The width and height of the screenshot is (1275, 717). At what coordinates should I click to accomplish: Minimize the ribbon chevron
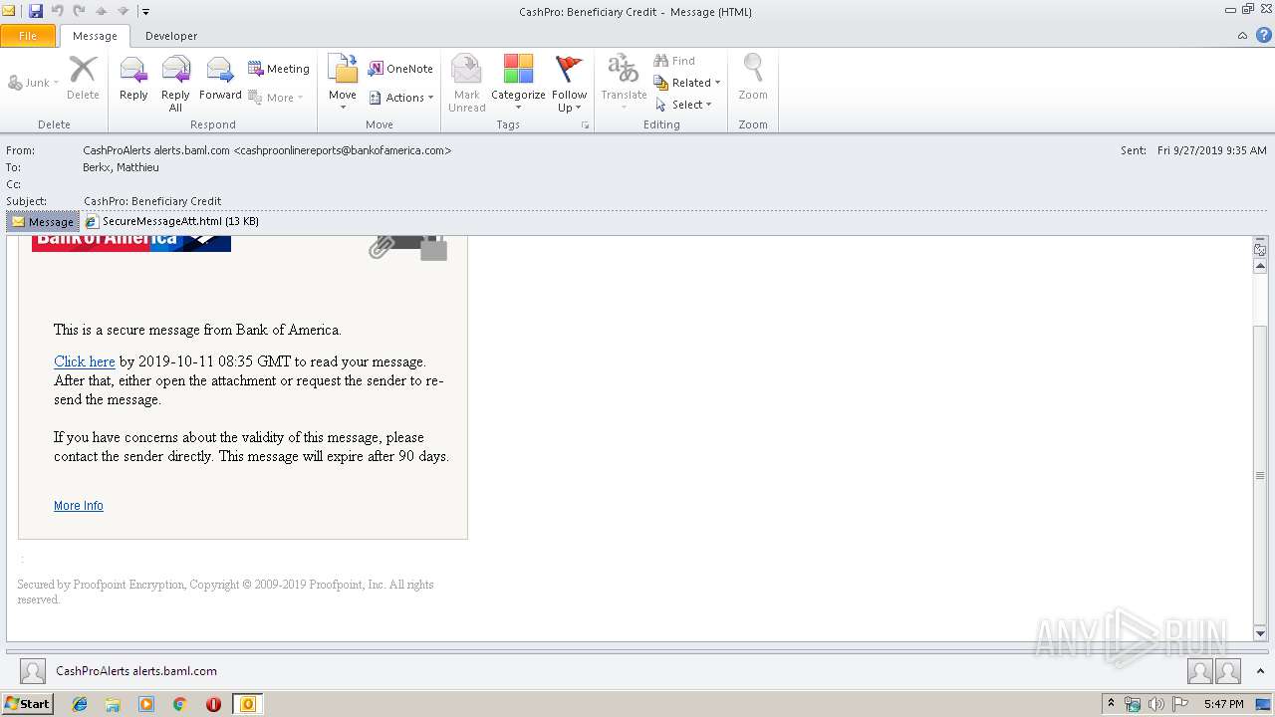coord(1242,36)
